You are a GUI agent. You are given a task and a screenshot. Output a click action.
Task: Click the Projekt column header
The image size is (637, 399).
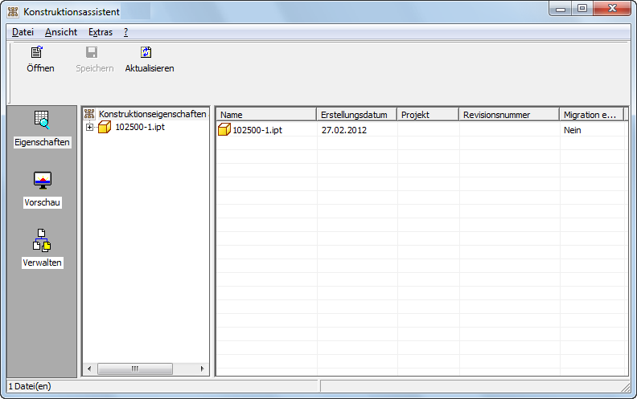pos(428,115)
